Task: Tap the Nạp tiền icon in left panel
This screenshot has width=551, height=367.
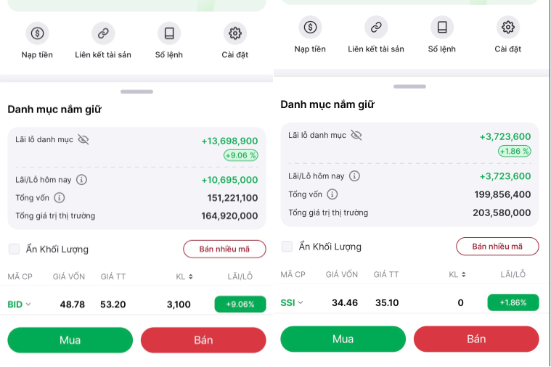Action: (37, 33)
